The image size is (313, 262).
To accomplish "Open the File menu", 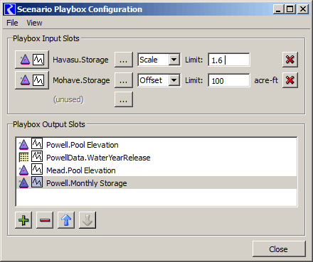I will pos(12,23).
